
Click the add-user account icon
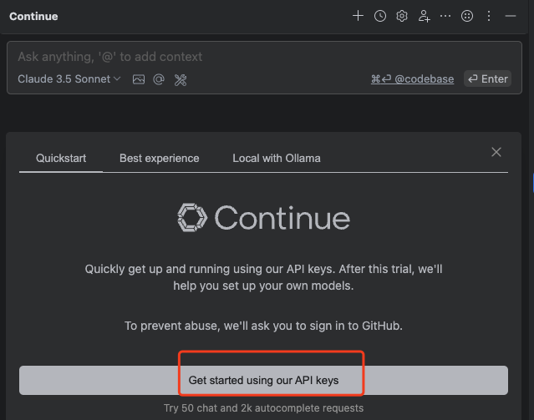point(424,16)
